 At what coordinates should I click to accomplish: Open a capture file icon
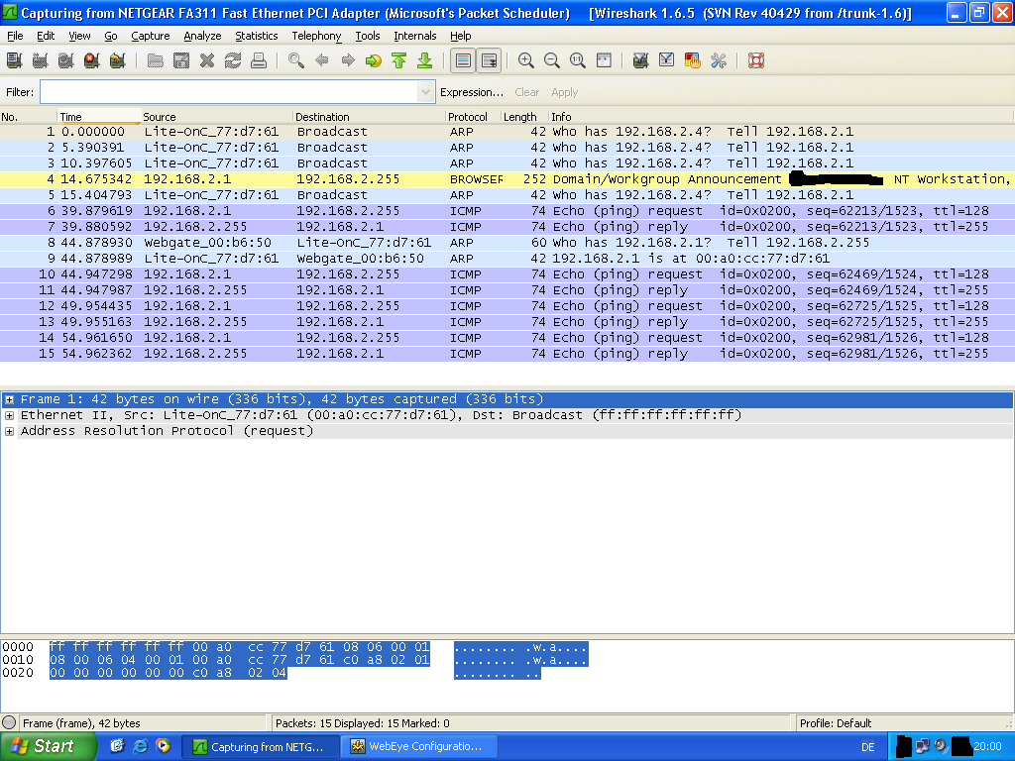tap(156, 60)
